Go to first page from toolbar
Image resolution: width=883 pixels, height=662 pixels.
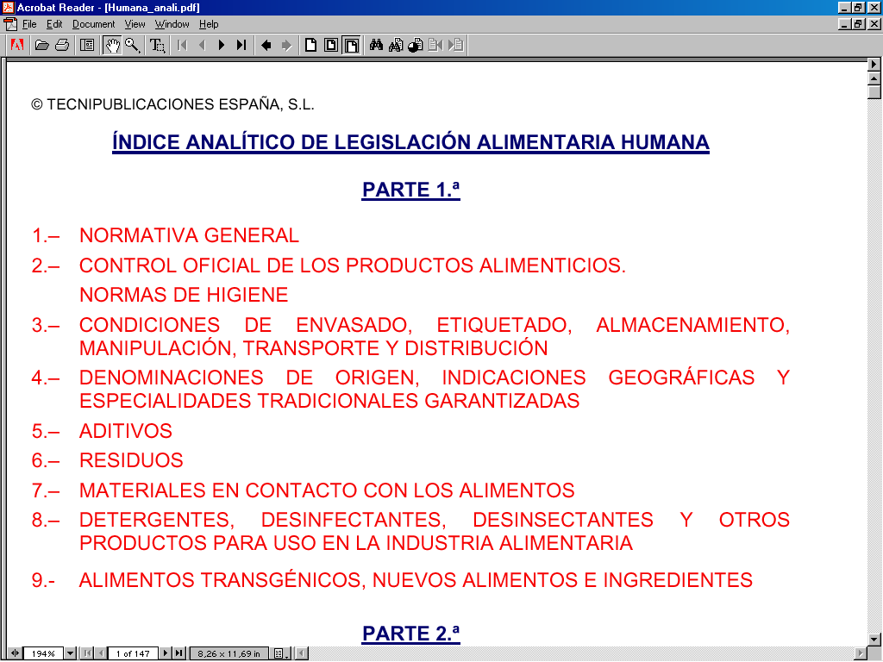(182, 45)
